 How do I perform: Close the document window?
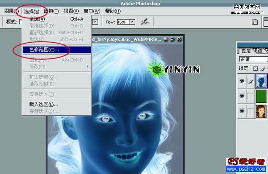coord(179,40)
